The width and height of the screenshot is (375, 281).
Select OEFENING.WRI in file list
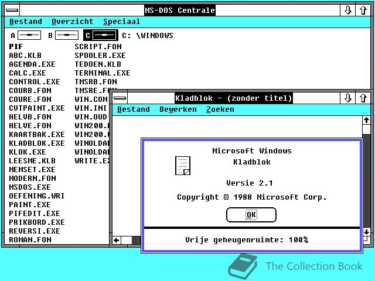[x=37, y=196]
